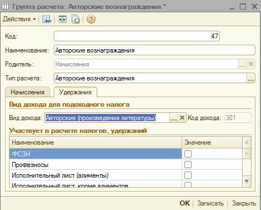Click the window icon in the title bar
The image size is (261, 210).
pos(5,6)
